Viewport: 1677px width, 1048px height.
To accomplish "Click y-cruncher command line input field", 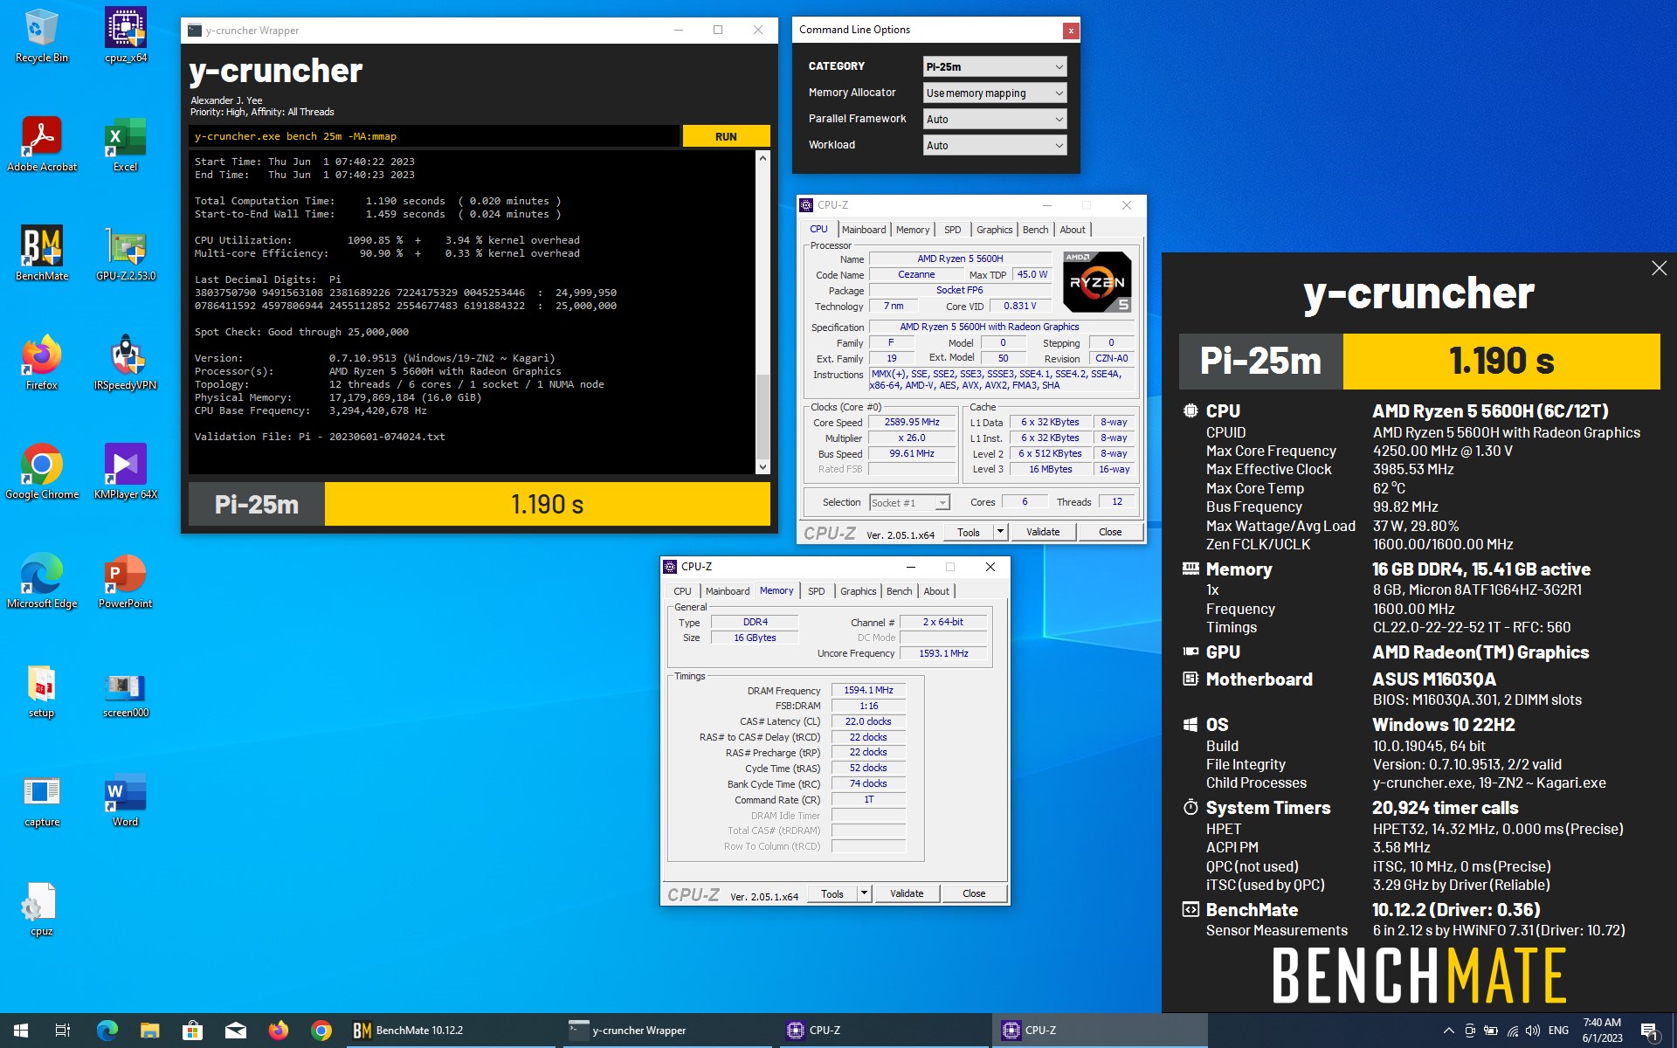I will 434,136.
